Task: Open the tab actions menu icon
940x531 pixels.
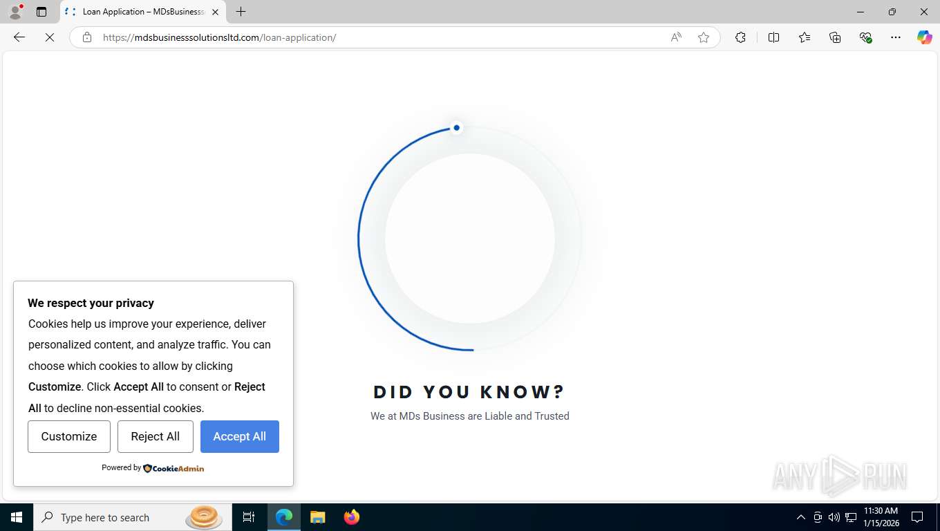Action: tap(41, 12)
